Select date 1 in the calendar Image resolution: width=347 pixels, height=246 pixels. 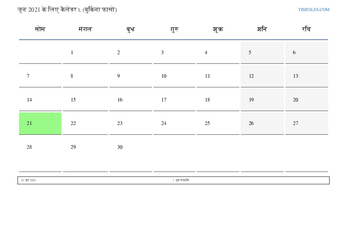72,52
